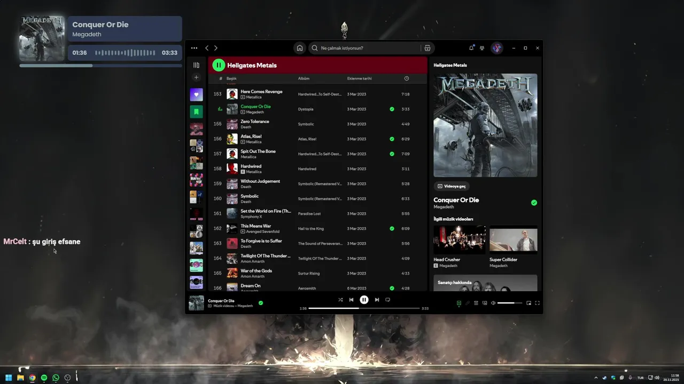
Task: Sort by the duration clock icon
Action: point(407,78)
